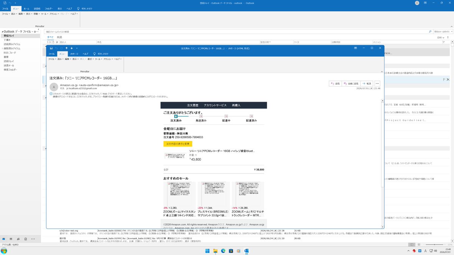This screenshot has height=255, width=454.
Task: Expand 移動 menu in main MenuBar
Action: click(x=36, y=14)
